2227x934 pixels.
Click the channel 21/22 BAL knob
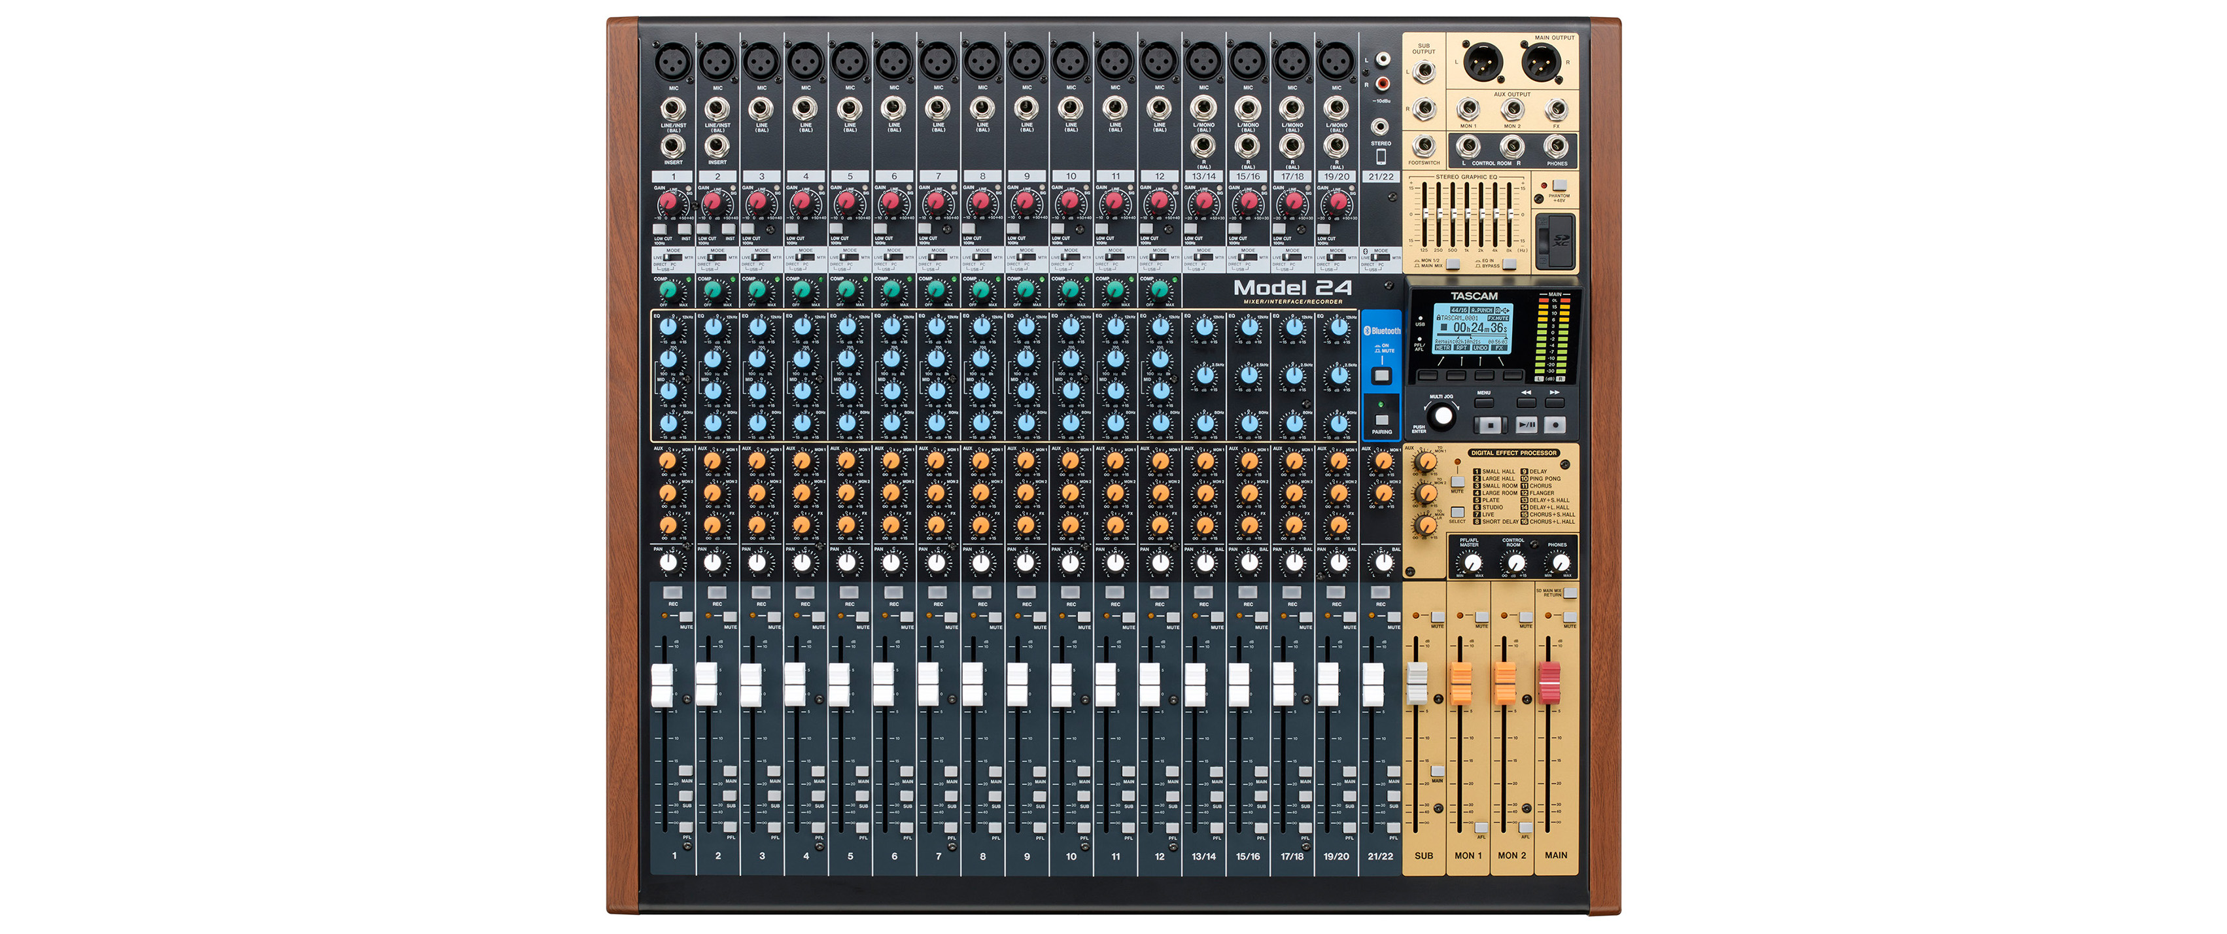[1383, 563]
